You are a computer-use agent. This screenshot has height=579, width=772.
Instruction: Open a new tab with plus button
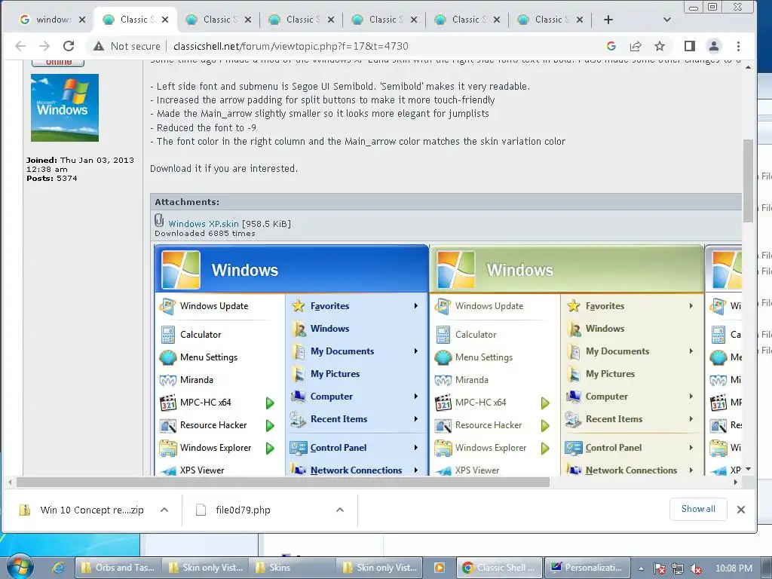(x=608, y=20)
